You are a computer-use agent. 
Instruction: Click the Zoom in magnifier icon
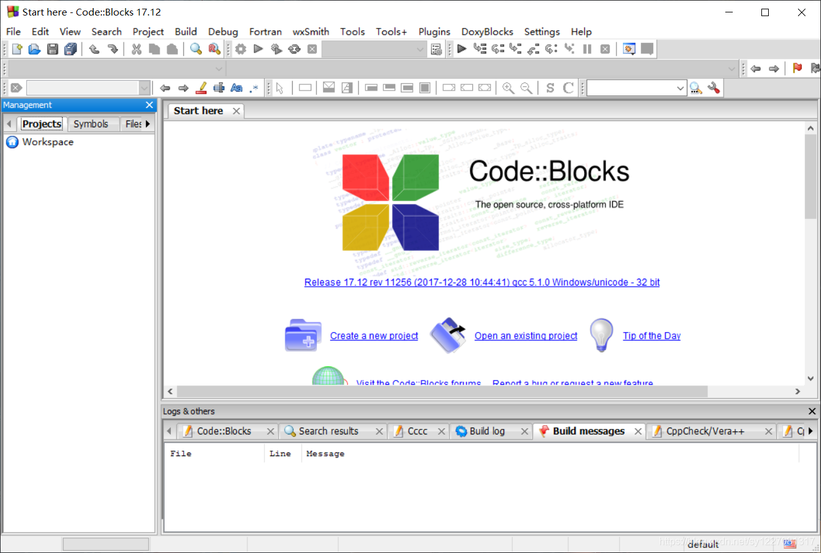tap(508, 88)
